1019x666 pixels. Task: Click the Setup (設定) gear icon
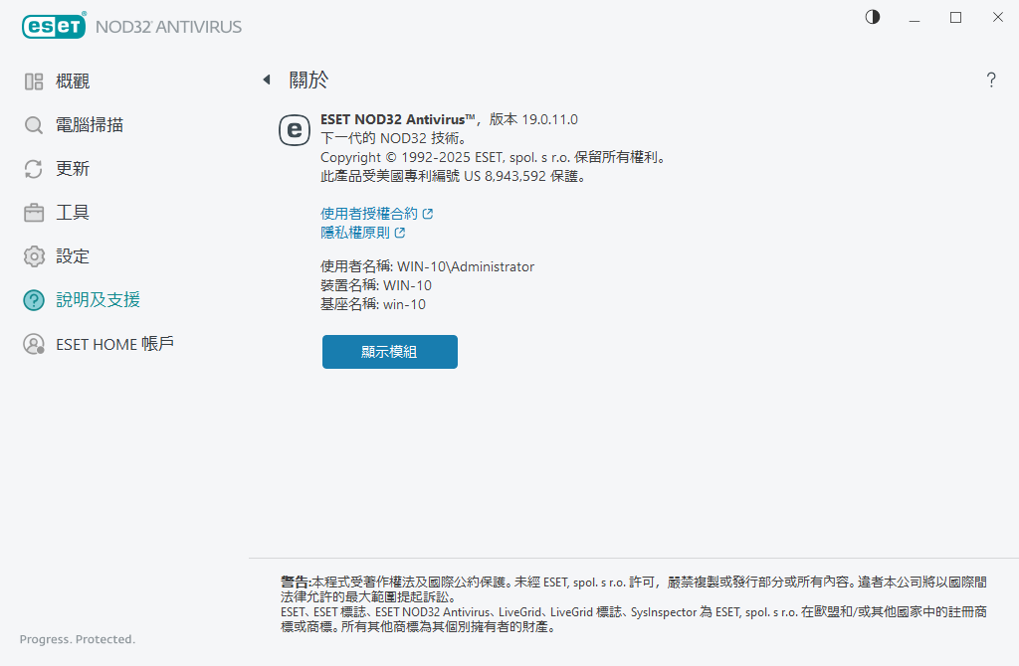point(34,256)
